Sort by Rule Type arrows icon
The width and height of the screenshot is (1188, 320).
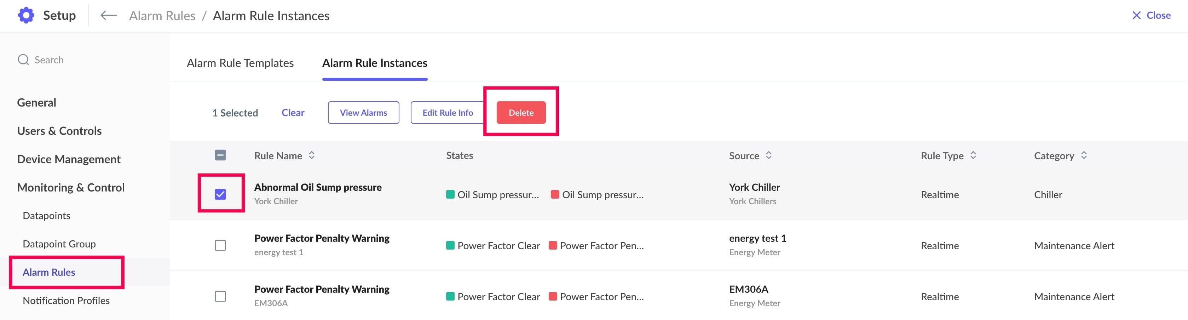pos(973,156)
